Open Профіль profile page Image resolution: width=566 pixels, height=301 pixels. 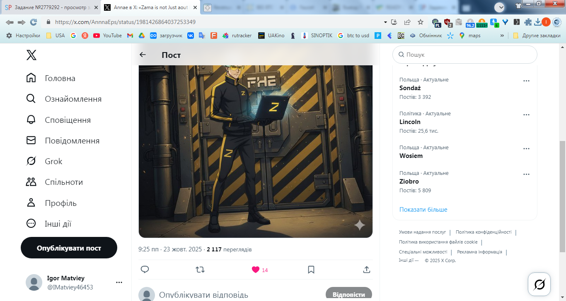click(x=51, y=203)
